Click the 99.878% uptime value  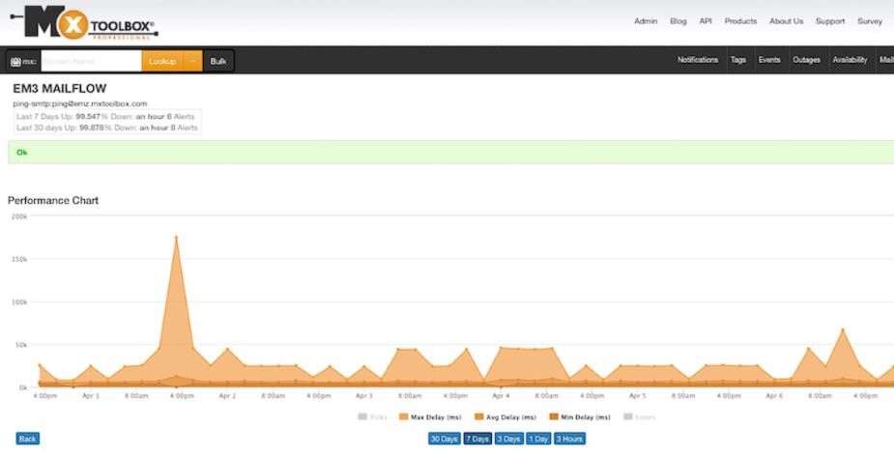[x=96, y=127]
